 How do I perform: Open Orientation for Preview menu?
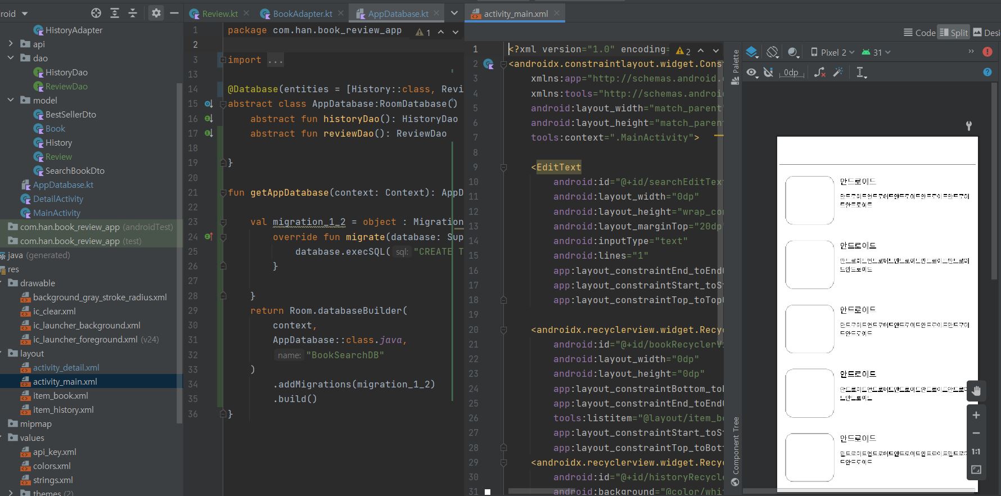[773, 52]
